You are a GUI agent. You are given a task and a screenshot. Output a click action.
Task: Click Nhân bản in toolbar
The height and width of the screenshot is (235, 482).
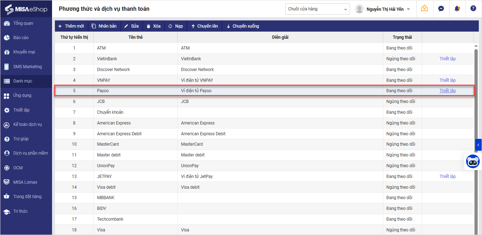click(x=104, y=26)
